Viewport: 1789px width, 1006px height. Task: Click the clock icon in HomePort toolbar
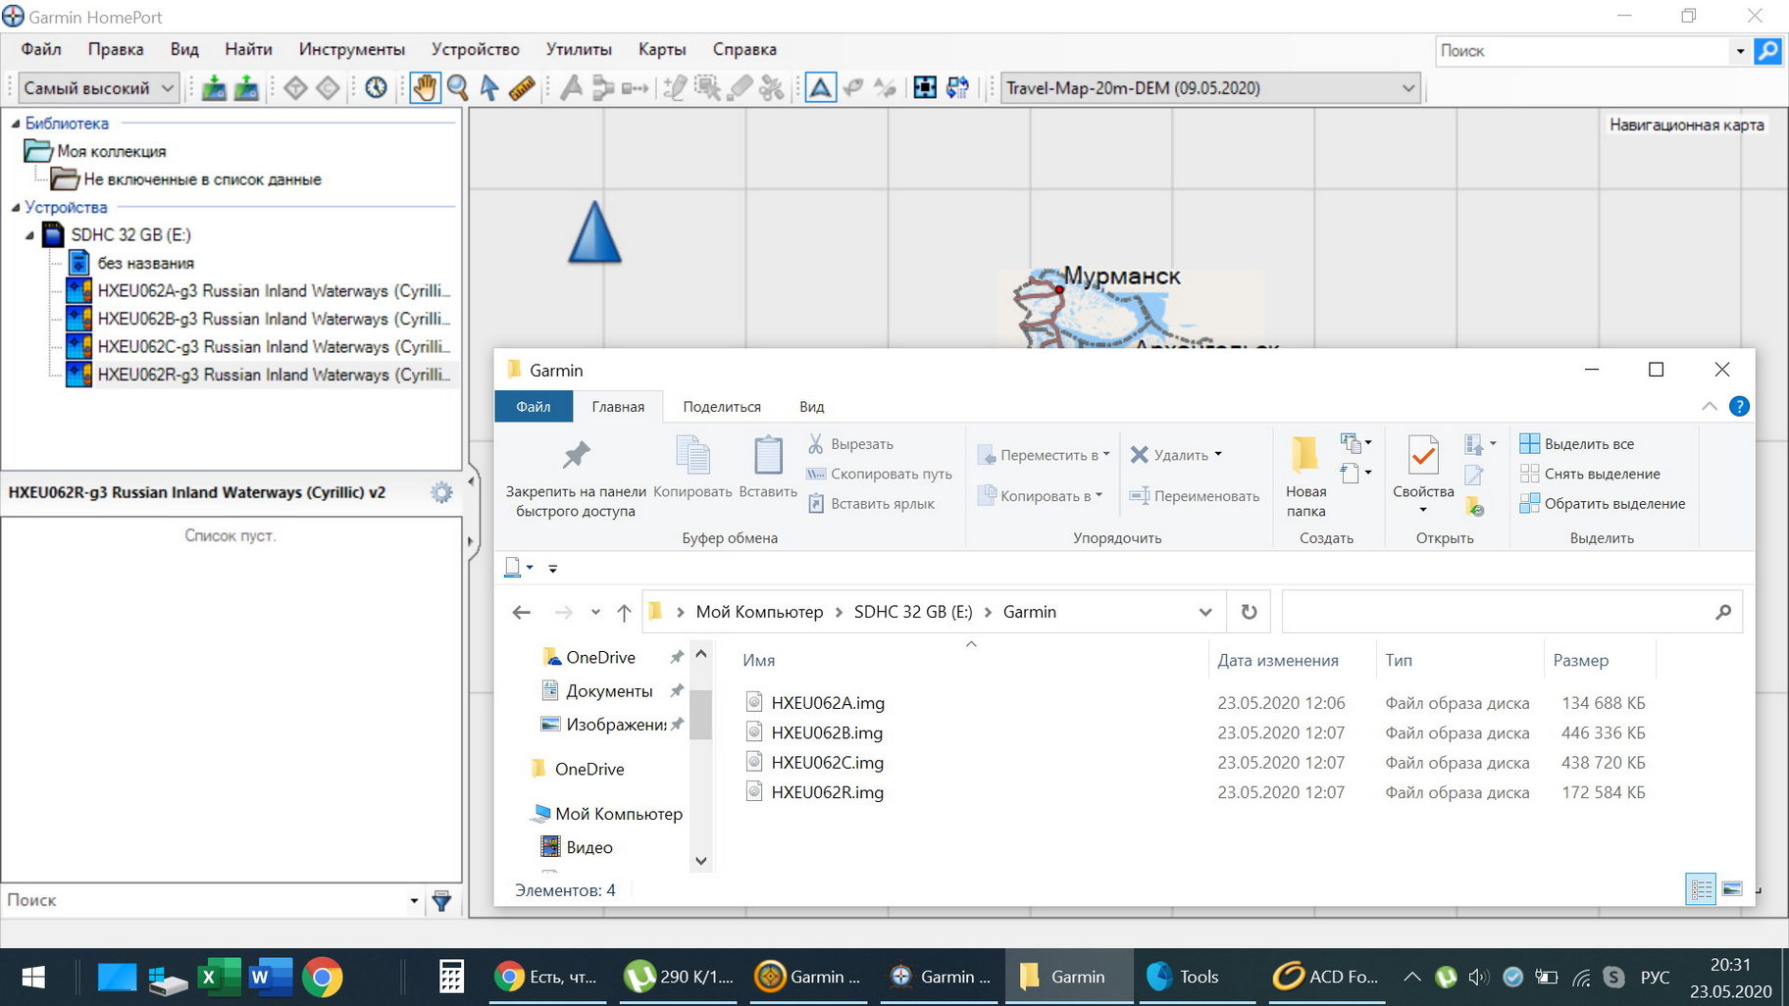coord(376,88)
